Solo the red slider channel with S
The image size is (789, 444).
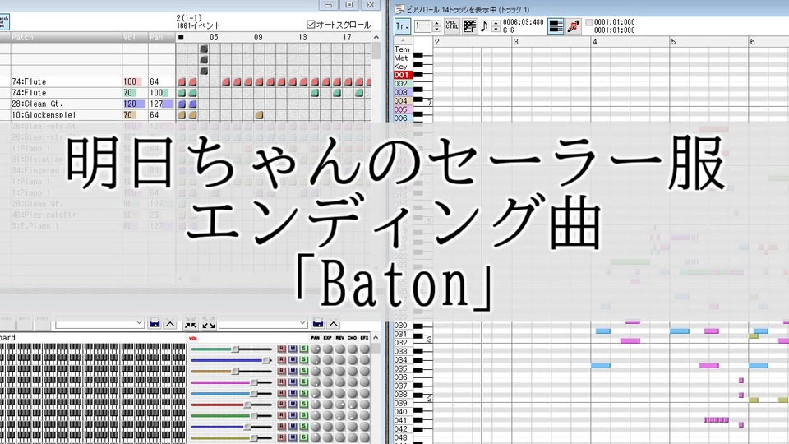point(303,405)
